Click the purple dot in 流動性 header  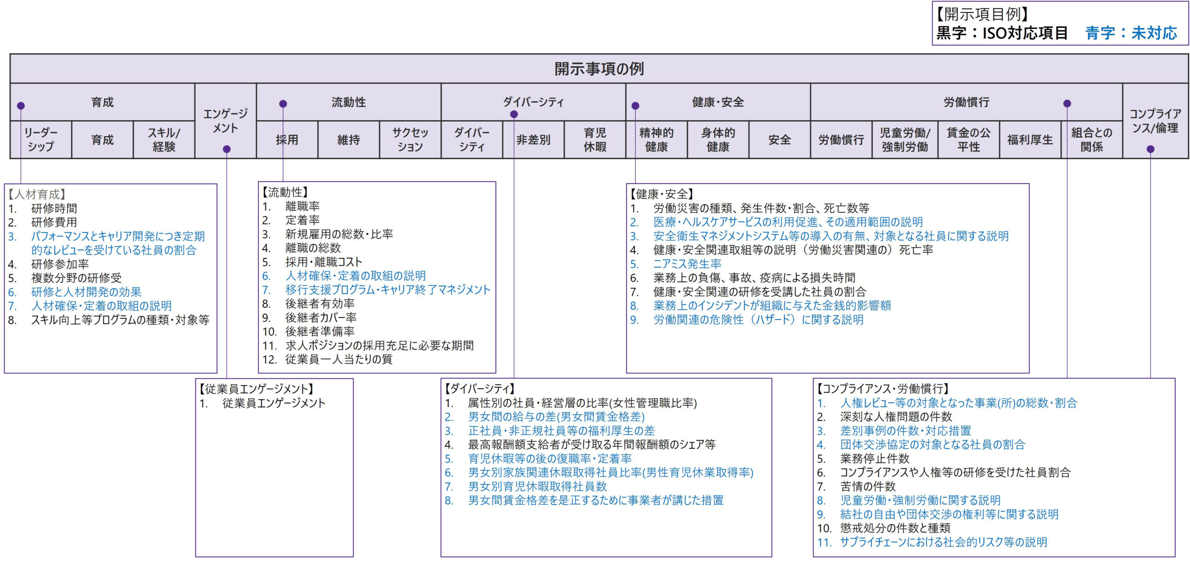pos(283,104)
